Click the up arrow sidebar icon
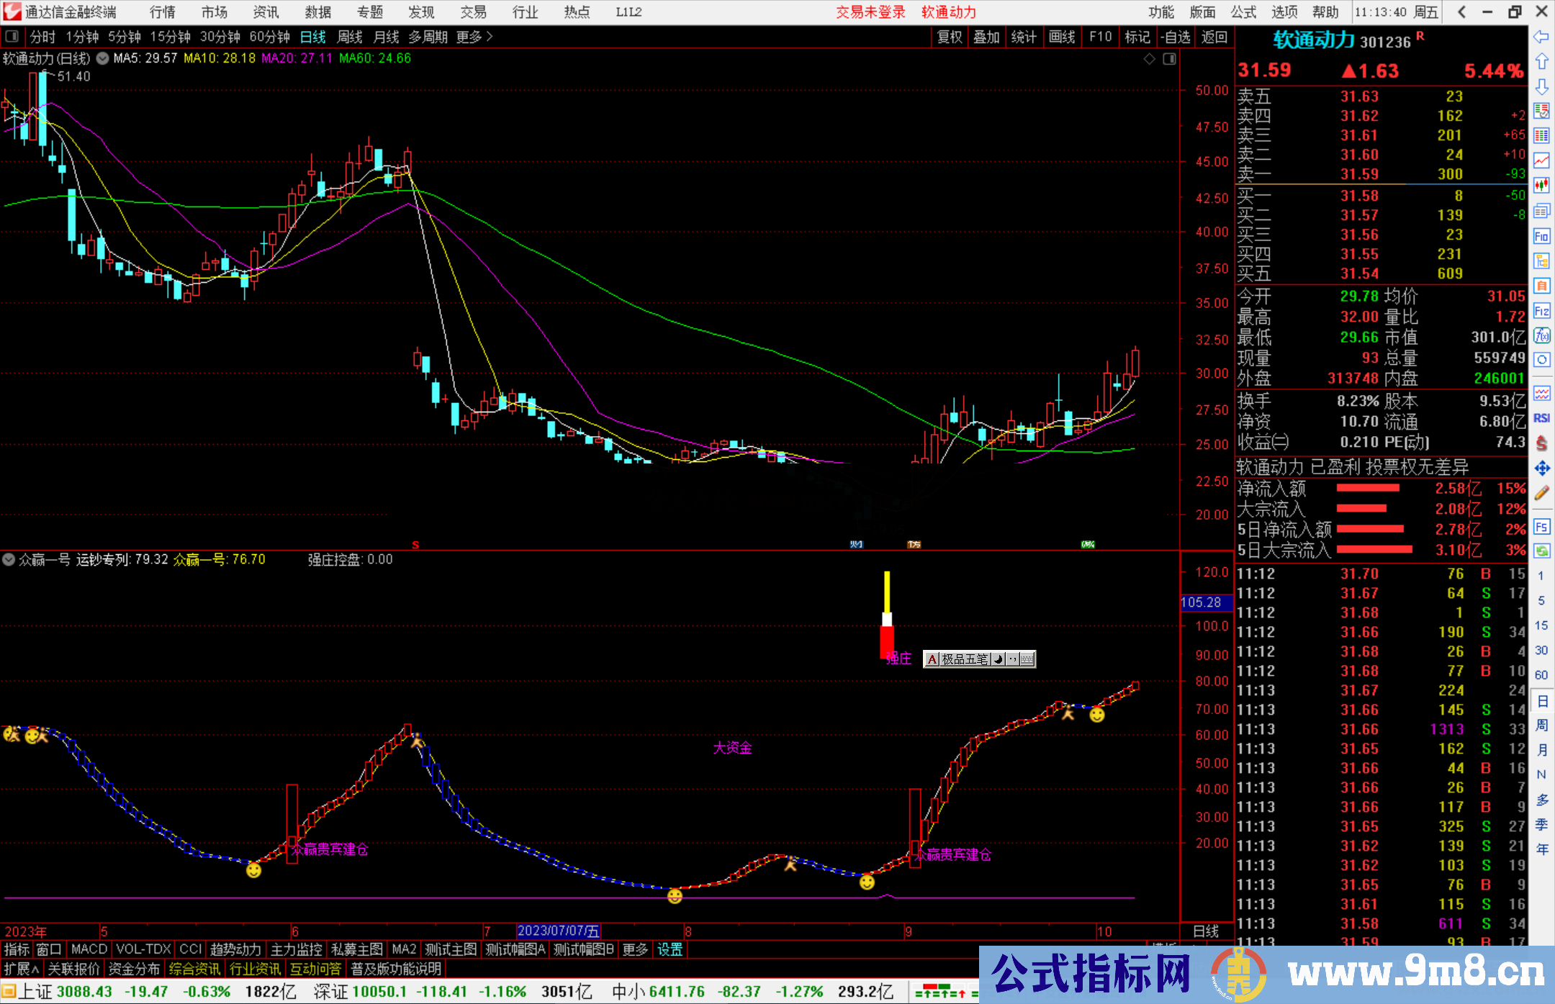 [1541, 62]
